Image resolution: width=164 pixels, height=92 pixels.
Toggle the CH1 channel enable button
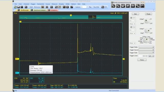[133, 18]
